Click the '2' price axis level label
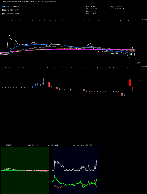Image resolution: width=147 pixels, height=194 pixels. coord(141,81)
